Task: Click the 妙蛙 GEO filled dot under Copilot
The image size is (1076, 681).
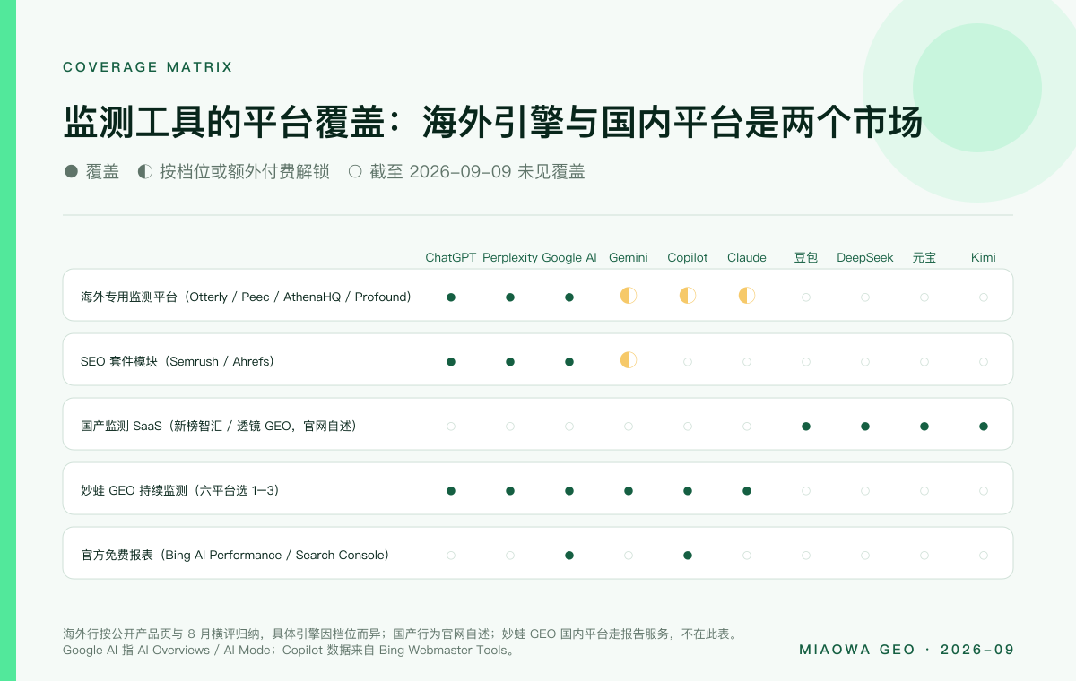Action: pyautogui.click(x=688, y=490)
